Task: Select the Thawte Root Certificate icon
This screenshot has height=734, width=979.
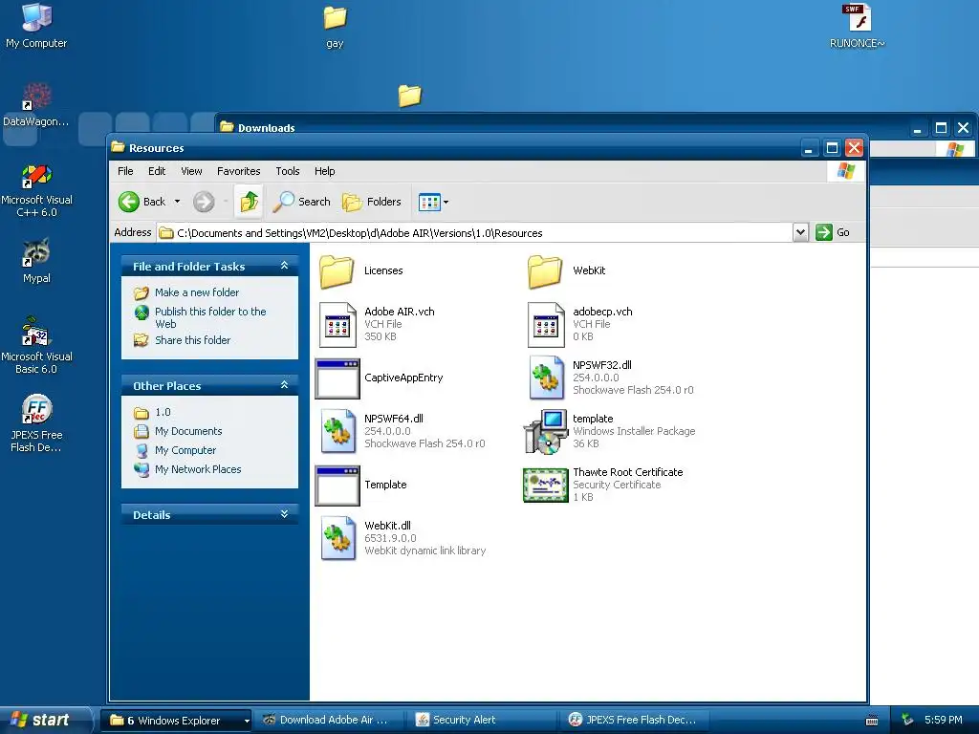Action: [x=545, y=485]
